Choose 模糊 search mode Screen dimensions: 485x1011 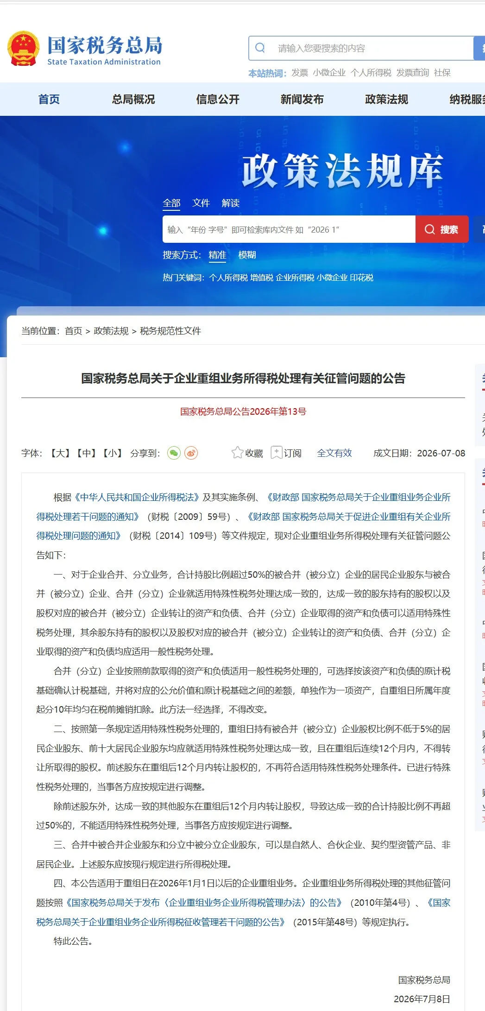[247, 255]
